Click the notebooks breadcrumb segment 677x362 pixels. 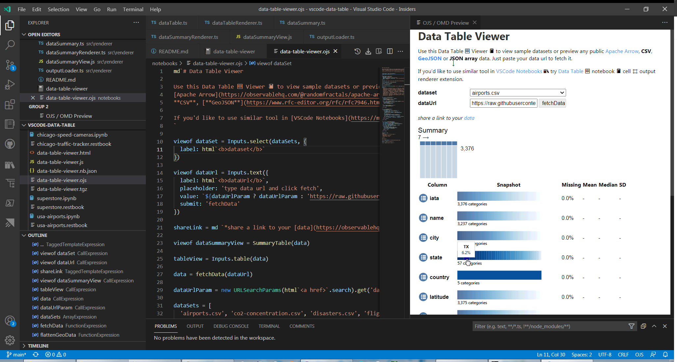point(165,63)
